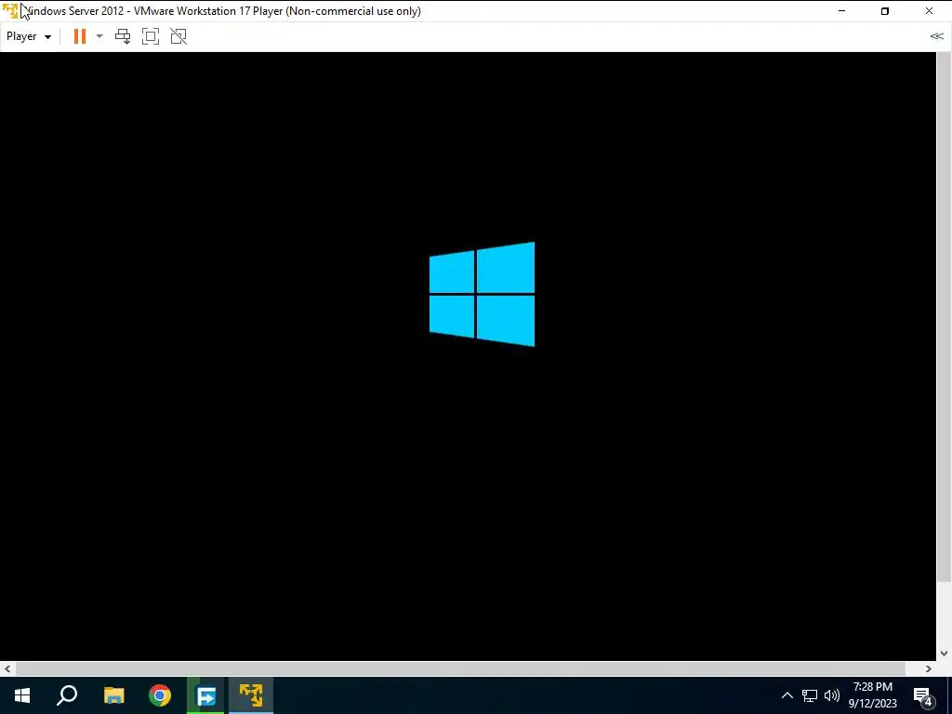Minimize the VMware Player window
The width and height of the screenshot is (952, 714).
[x=841, y=11]
